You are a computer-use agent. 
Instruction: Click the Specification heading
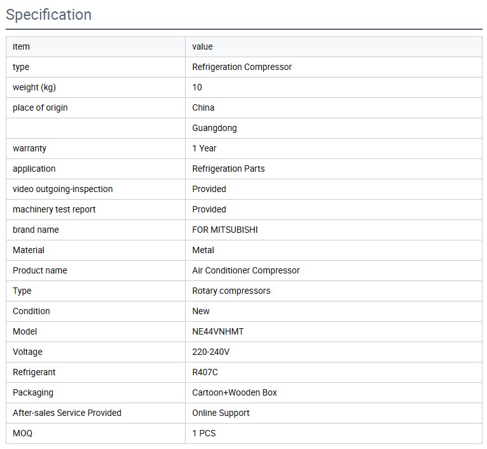pyautogui.click(x=49, y=15)
